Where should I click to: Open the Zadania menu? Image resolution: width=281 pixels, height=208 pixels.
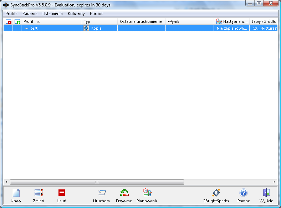(30, 14)
